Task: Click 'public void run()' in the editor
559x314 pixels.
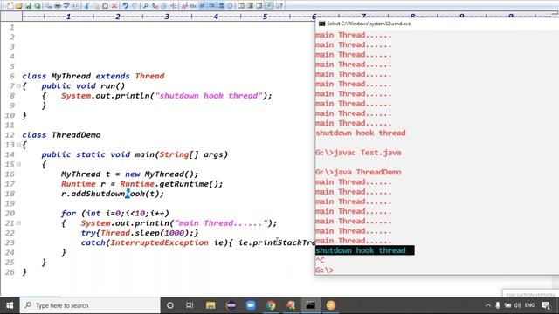Action: 83,85
